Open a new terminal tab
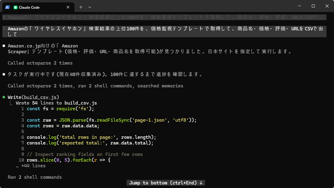This screenshot has width=334, height=188. (81, 7)
